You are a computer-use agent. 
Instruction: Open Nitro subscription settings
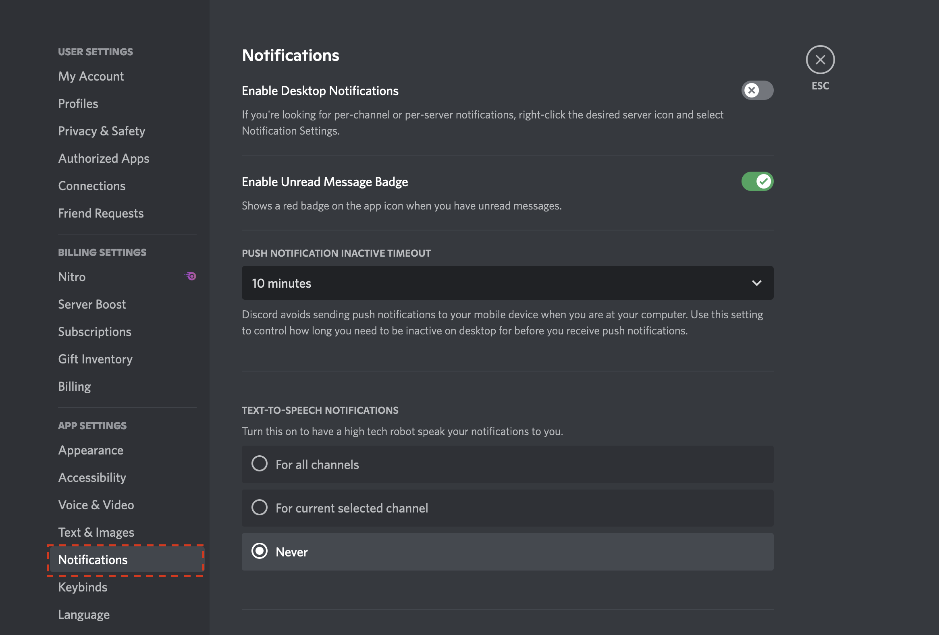[72, 276]
